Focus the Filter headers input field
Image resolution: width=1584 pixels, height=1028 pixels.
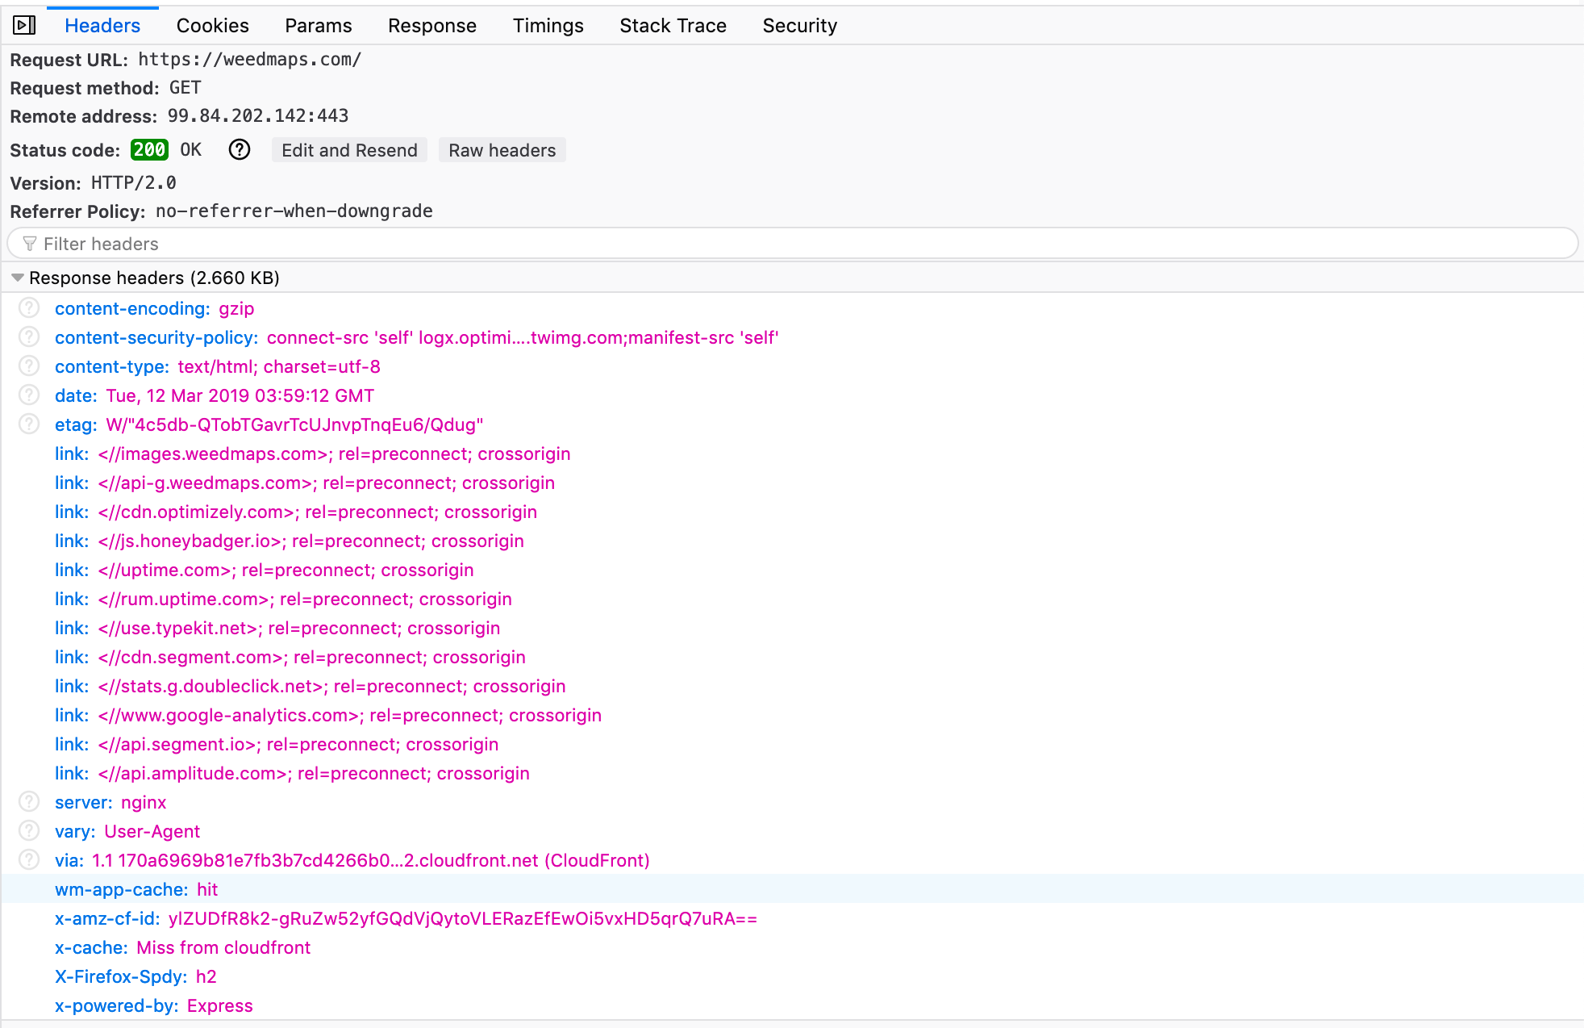790,244
